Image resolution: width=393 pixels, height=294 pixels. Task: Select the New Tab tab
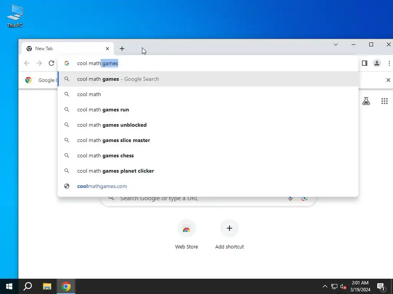[x=68, y=49]
